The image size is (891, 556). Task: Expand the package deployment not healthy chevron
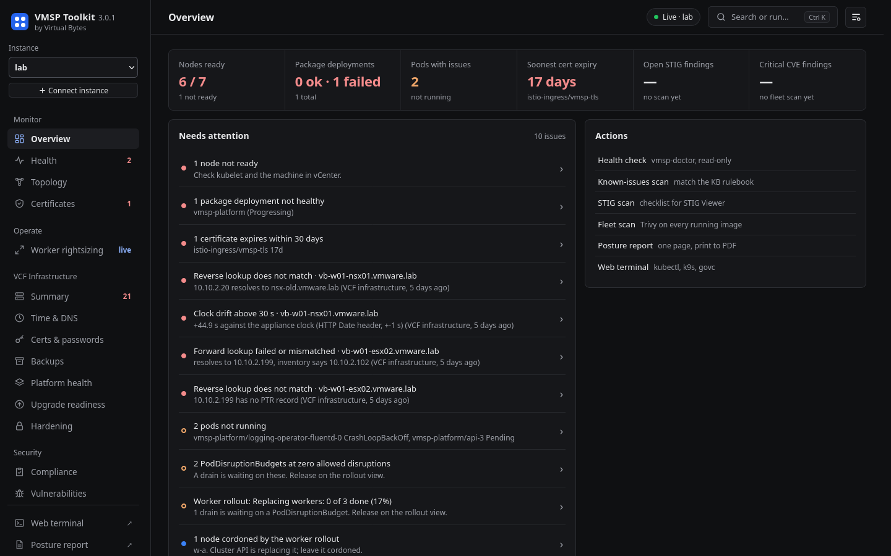click(x=561, y=207)
